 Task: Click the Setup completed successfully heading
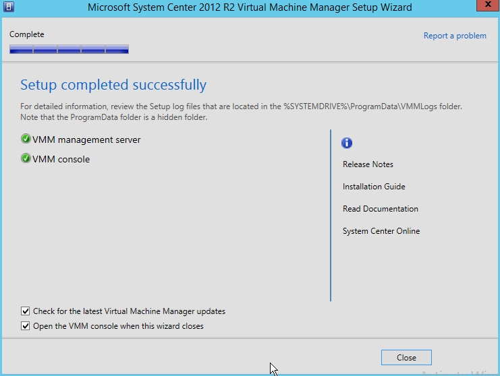pos(113,85)
